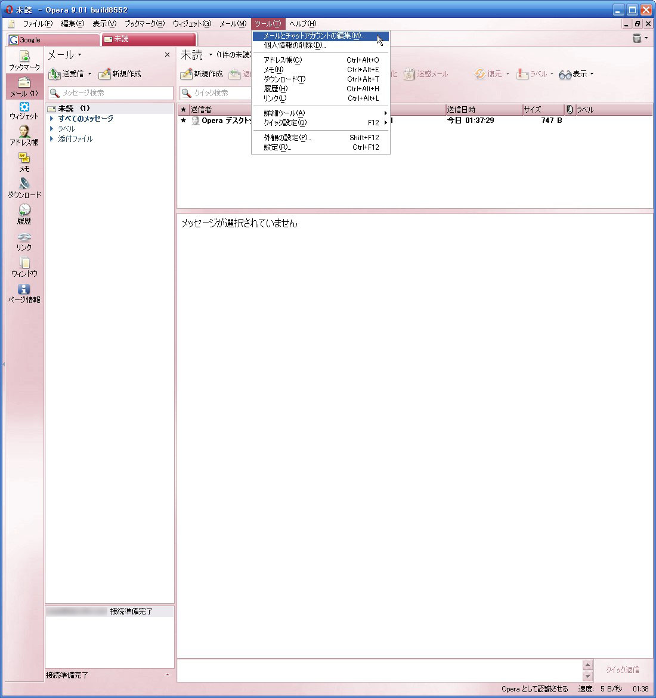The image size is (656, 698).
Task: Open 復元 dropdown arrow
Action: click(x=508, y=74)
